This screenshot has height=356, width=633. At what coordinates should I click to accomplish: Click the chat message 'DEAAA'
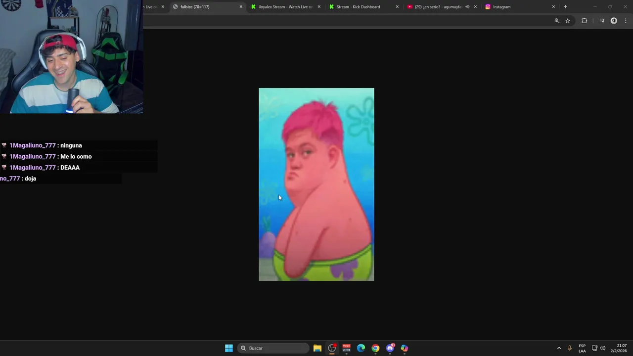click(70, 168)
